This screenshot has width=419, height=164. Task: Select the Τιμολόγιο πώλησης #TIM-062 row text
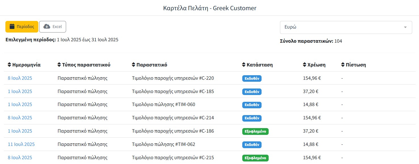click(x=163, y=144)
